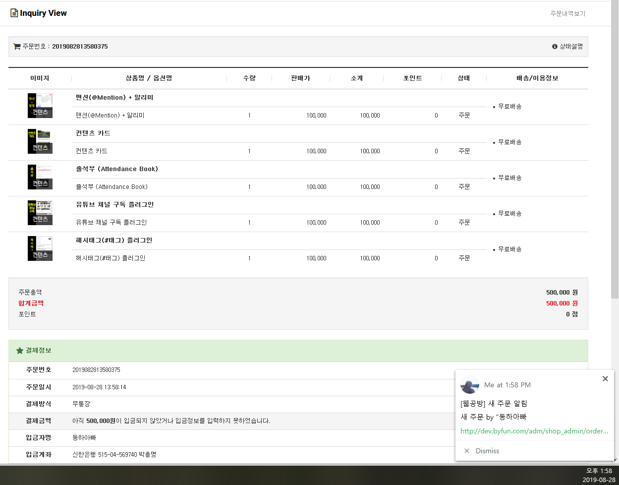Viewport: 619px width, 485px height.
Task: Click the 유튜브 채널 구독 플러그인 thumbnail
Action: click(40, 212)
